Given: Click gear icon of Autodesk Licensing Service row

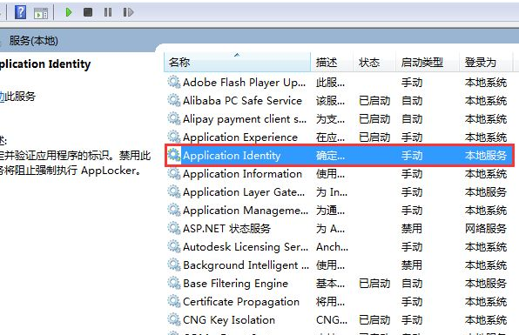Looking at the screenshot, I should click(x=174, y=246).
